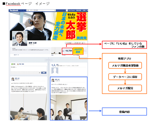Click 友達を検索 link in top bar
The image size is (153, 124).
click(x=79, y=10)
